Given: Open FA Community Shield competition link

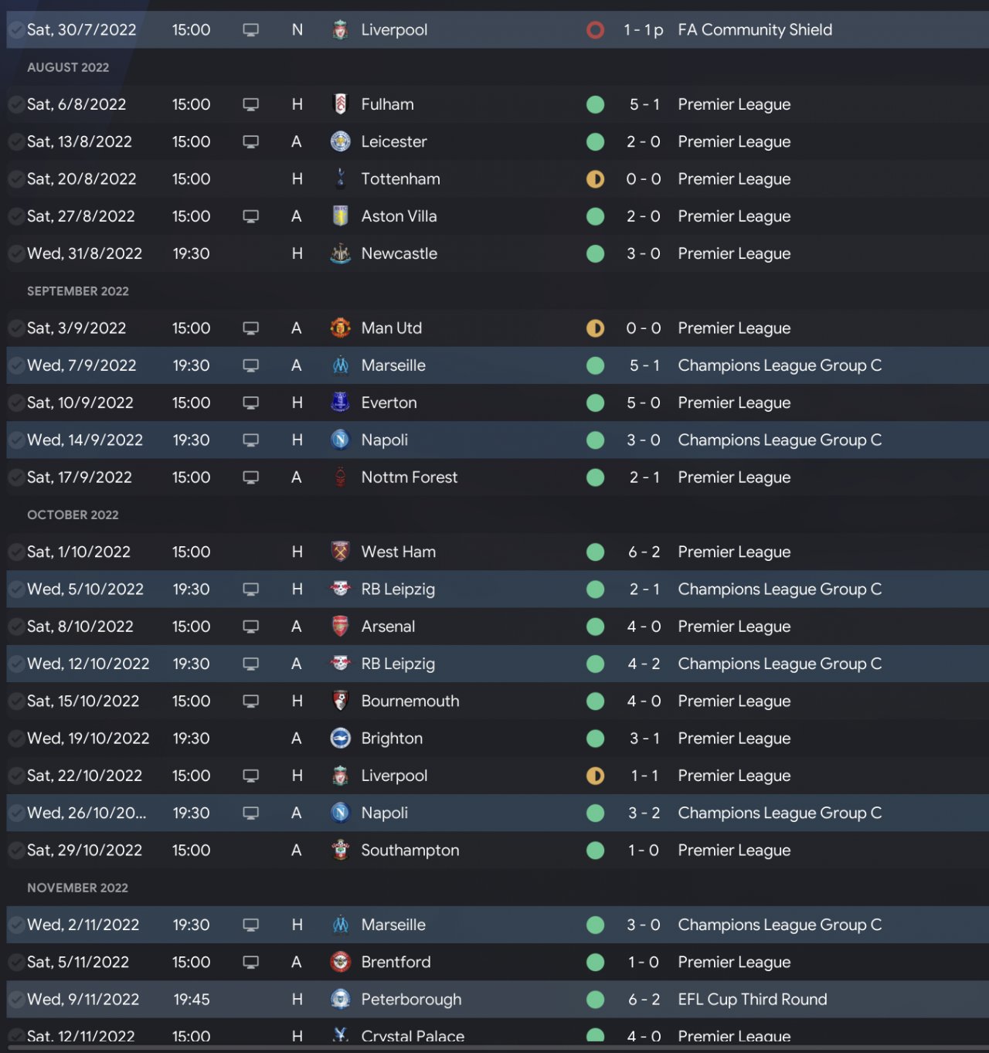Looking at the screenshot, I should point(754,30).
